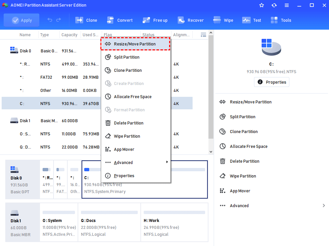Viewport: 329px width, 246px height.
Task: Select the Wipe toolbar icon
Action: (217, 20)
